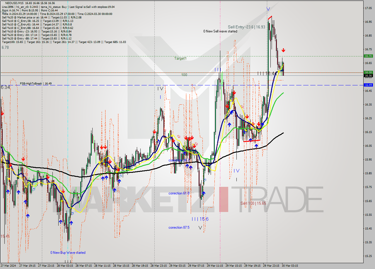The width and height of the screenshot is (375, 269).
Task: Click the '29 Mar 15:15' time axis label
Action: pos(234,266)
